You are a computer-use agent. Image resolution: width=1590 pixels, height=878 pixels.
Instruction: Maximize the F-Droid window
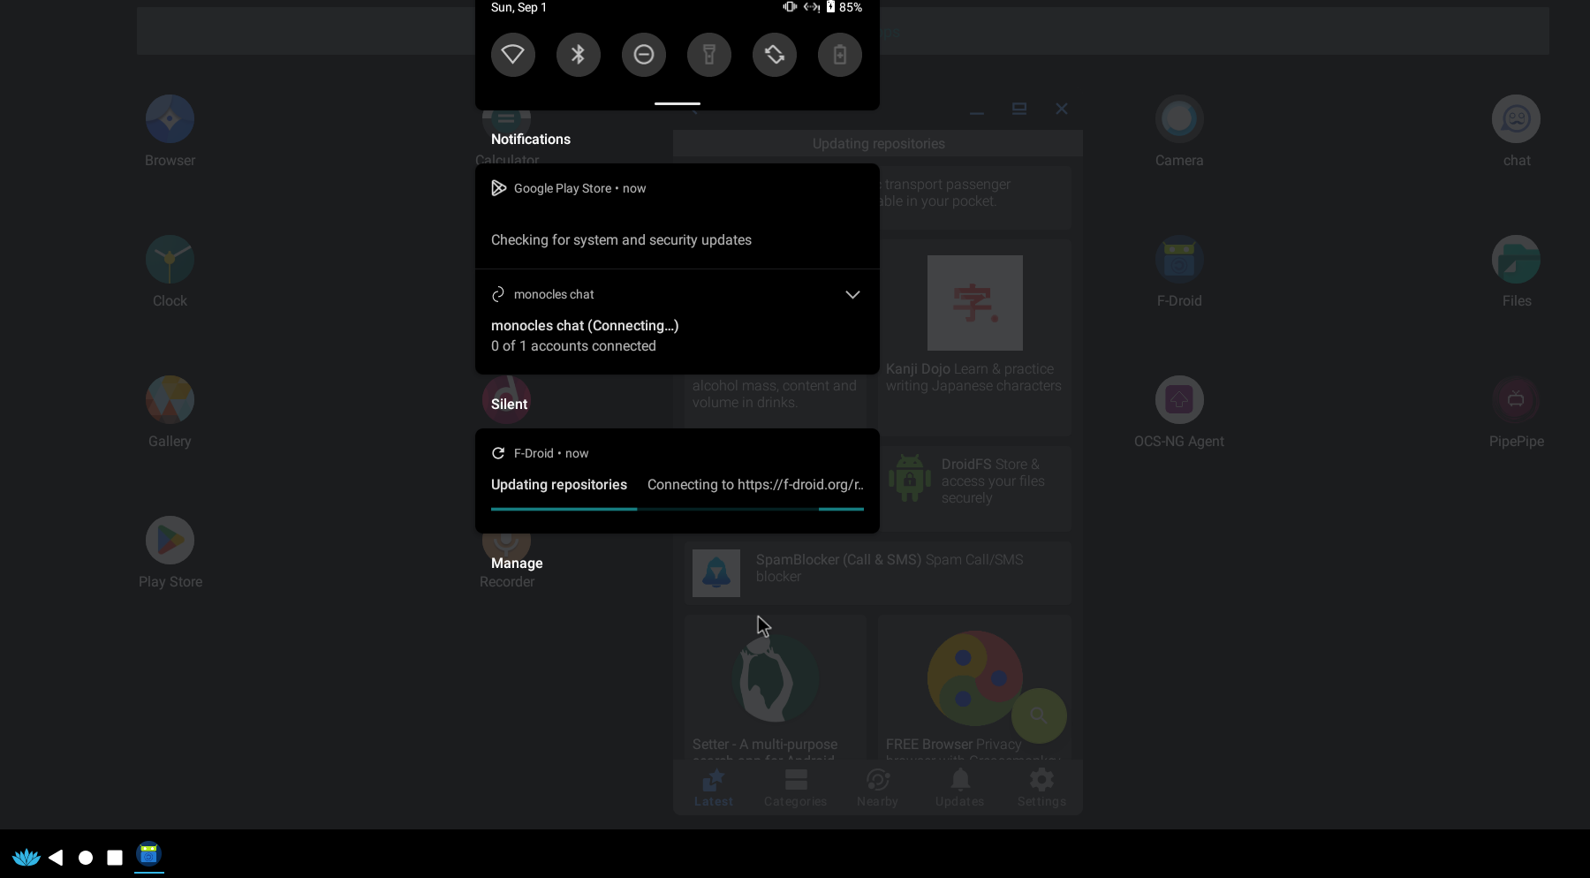1019,109
